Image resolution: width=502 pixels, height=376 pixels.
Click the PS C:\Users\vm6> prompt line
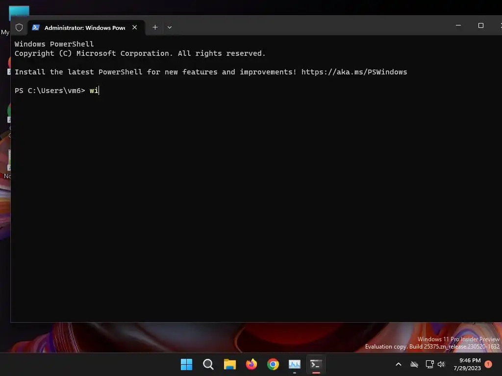[57, 91]
